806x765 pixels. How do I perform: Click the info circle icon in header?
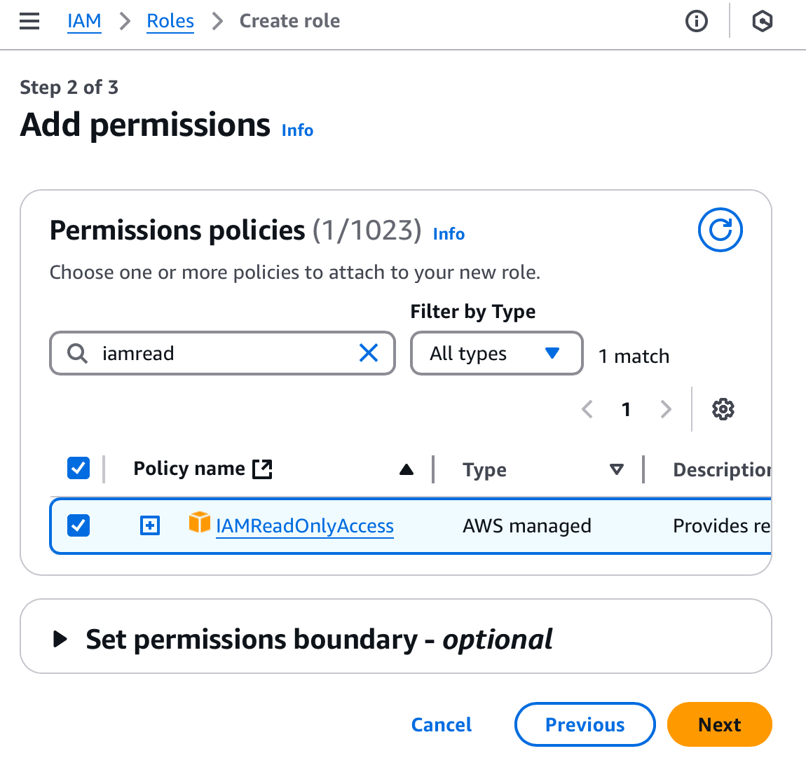696,22
